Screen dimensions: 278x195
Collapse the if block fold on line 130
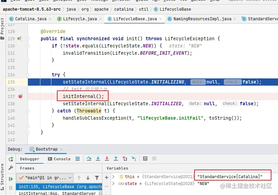pos(28,46)
